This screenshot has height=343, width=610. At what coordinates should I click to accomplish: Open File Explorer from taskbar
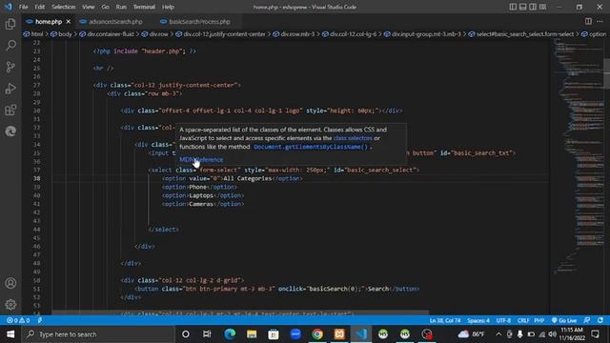(252, 334)
